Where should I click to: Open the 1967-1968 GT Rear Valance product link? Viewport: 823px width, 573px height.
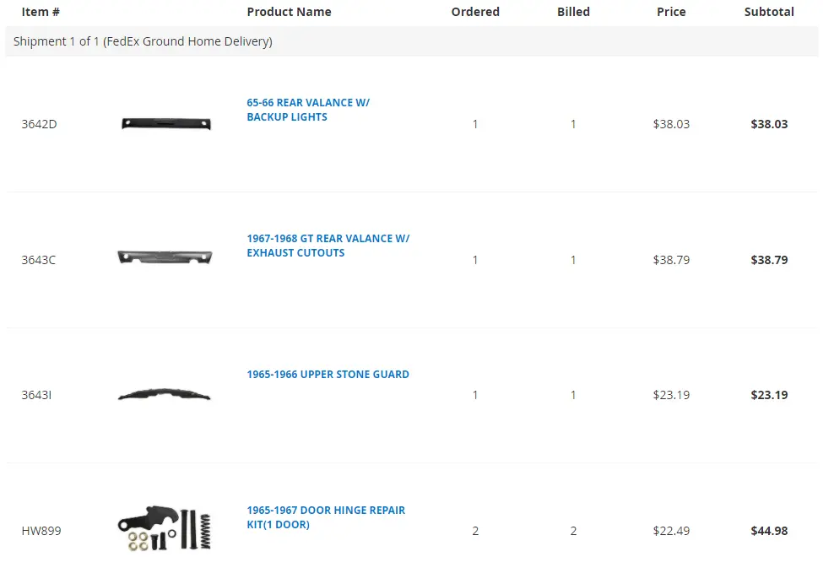328,246
